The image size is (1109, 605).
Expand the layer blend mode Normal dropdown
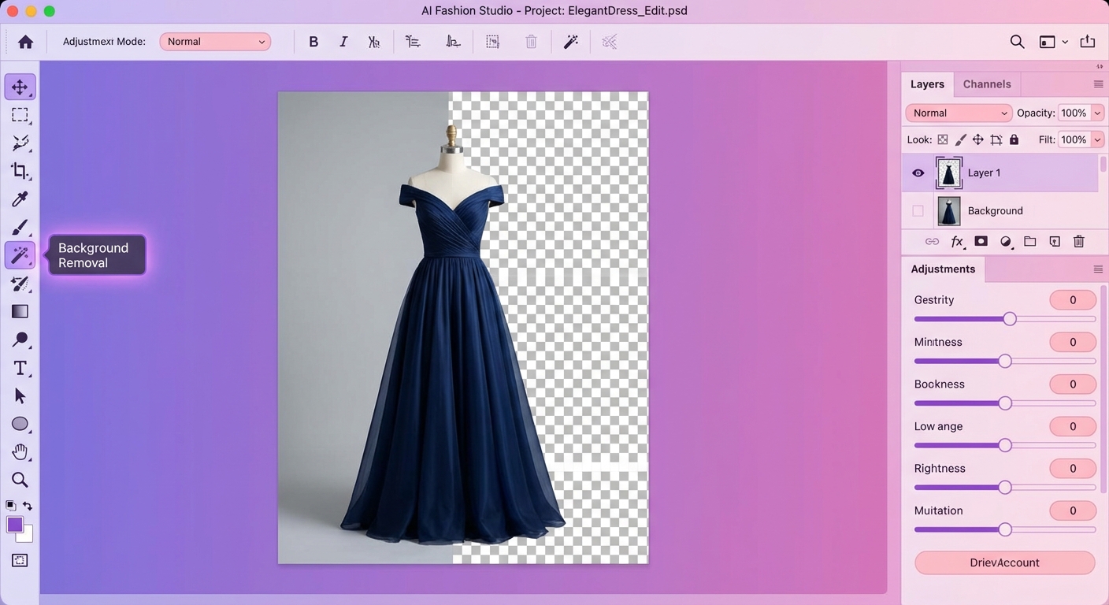point(959,113)
